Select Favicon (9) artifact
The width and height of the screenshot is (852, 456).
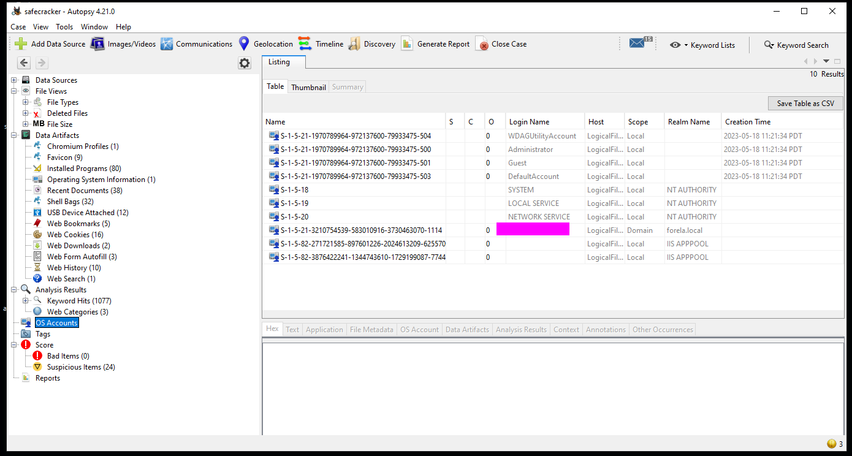(64, 158)
